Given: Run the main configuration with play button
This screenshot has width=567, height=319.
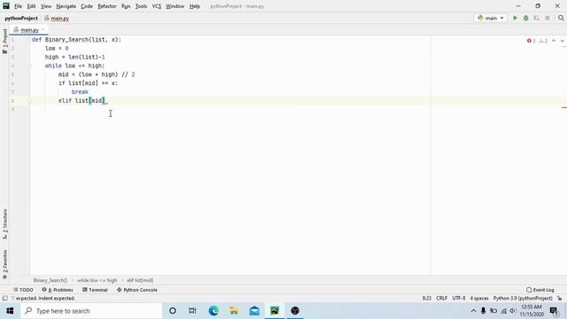Looking at the screenshot, I should pyautogui.click(x=515, y=18).
